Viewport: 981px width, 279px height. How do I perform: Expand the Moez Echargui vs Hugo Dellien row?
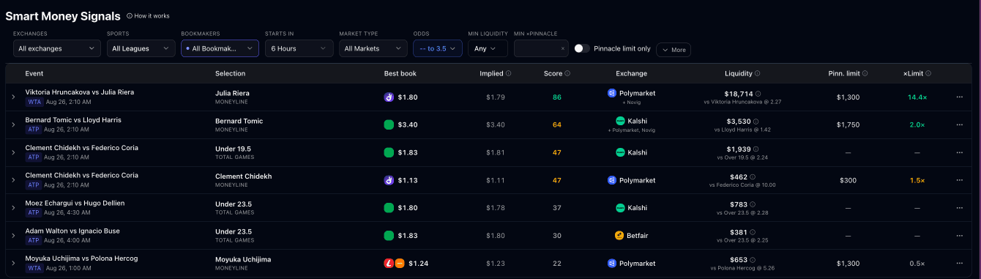[x=13, y=208]
